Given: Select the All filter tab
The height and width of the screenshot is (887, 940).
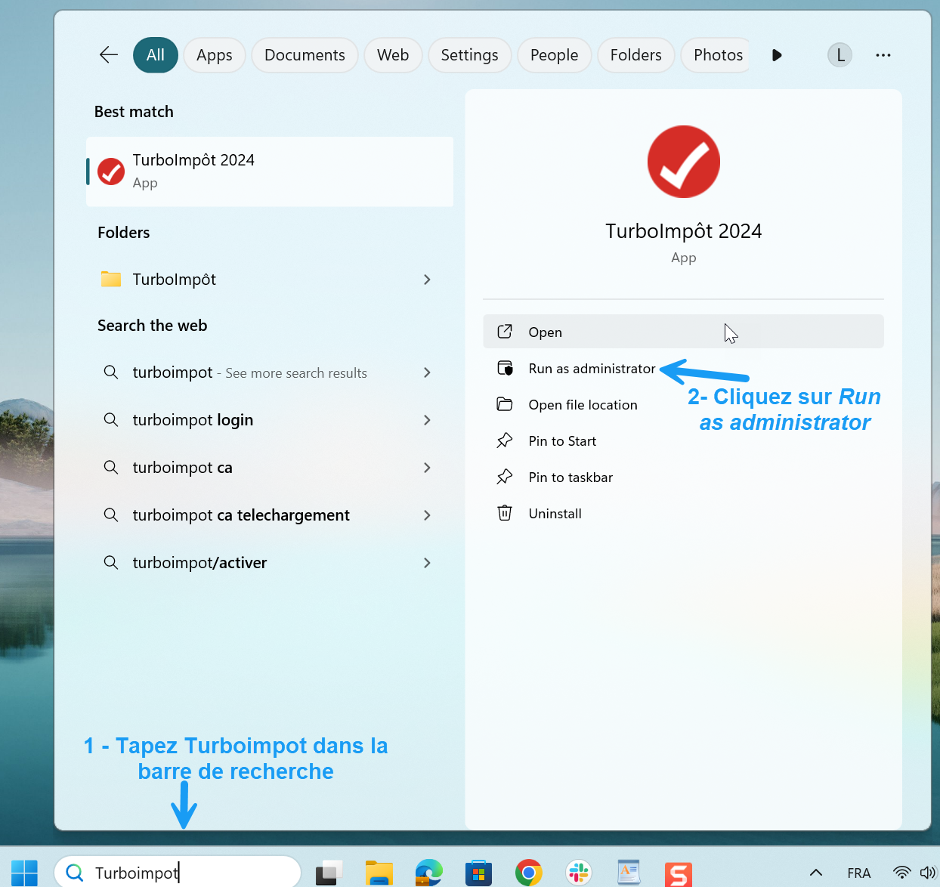Looking at the screenshot, I should tap(156, 55).
